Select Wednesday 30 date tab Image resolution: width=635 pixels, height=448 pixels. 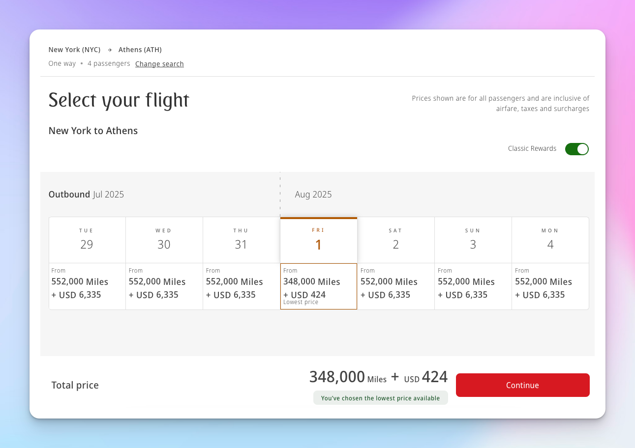(x=164, y=240)
